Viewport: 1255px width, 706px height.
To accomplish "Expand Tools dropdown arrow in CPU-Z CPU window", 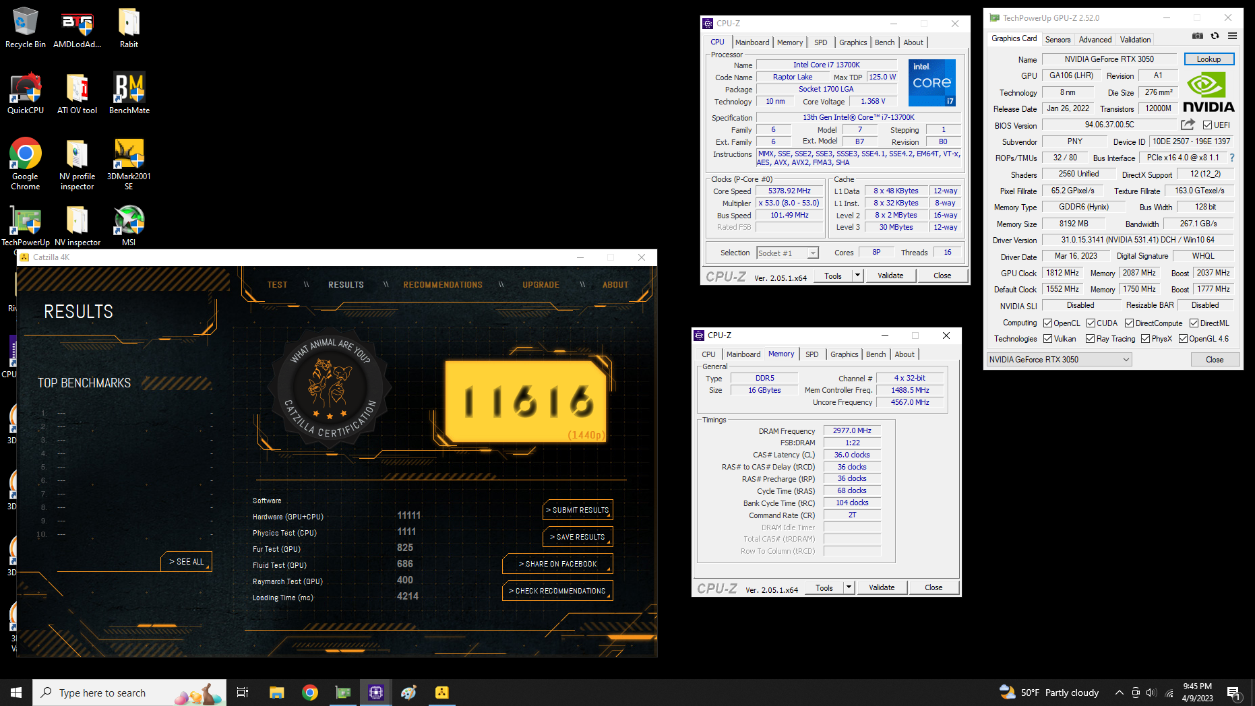I will (857, 276).
